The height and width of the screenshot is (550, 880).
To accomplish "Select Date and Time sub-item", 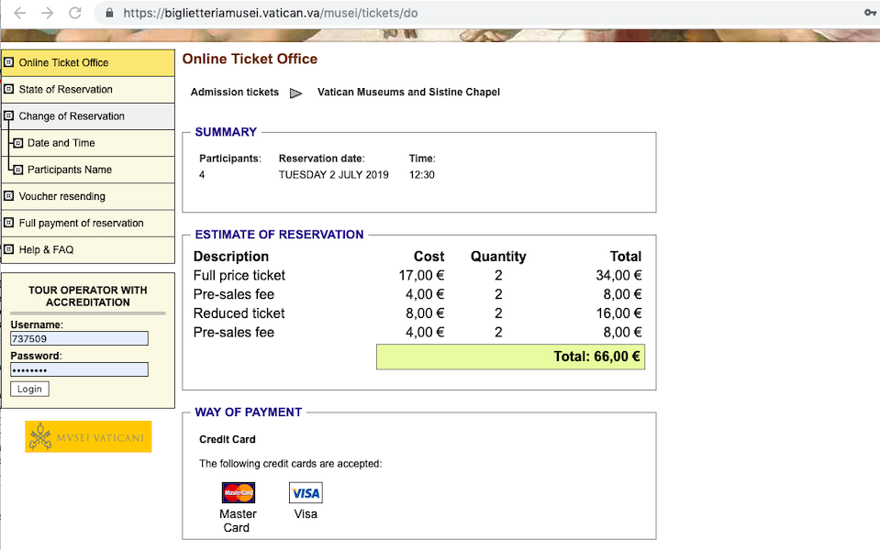I will coord(61,143).
